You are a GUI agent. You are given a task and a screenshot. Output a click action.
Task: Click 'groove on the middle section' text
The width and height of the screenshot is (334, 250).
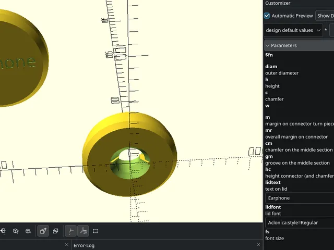click(297, 163)
